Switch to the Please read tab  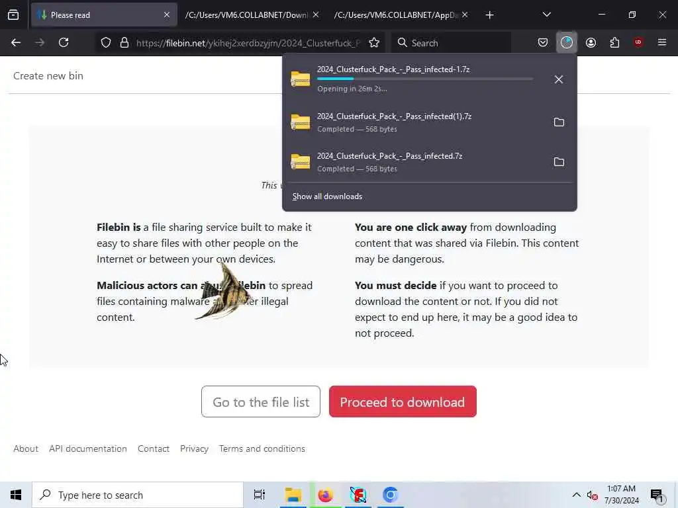click(x=104, y=15)
